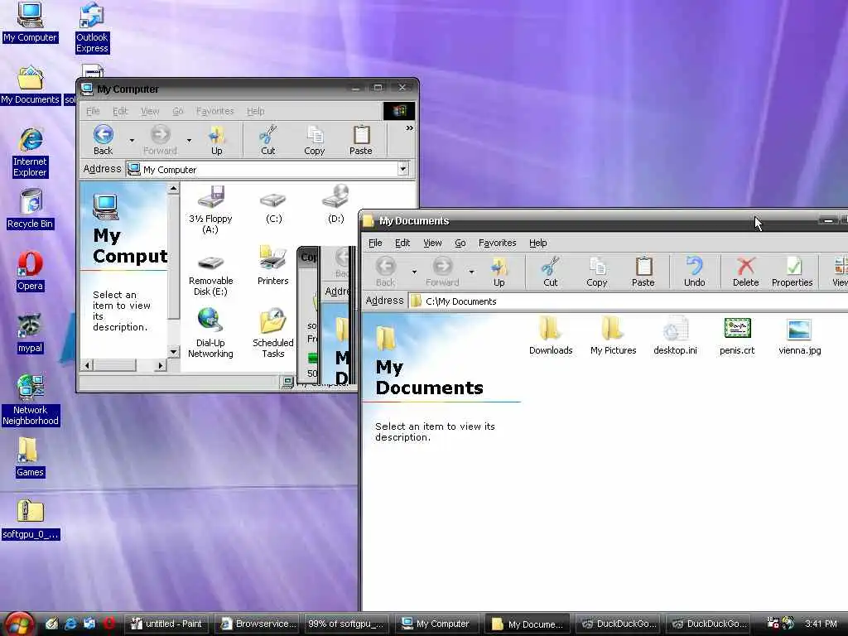Select the Scheduled Tasks icon
Viewport: 848px width, 636px height.
[x=272, y=333]
